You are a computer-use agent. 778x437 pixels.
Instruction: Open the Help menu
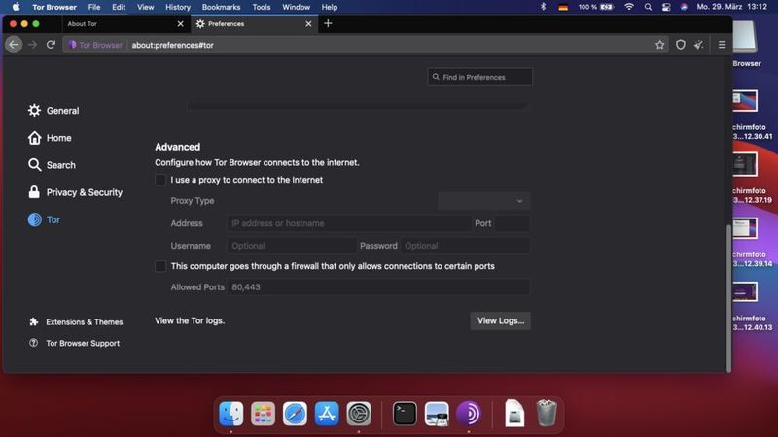pyautogui.click(x=330, y=7)
